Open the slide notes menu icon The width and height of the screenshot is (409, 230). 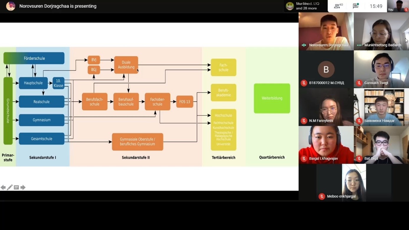(x=16, y=188)
